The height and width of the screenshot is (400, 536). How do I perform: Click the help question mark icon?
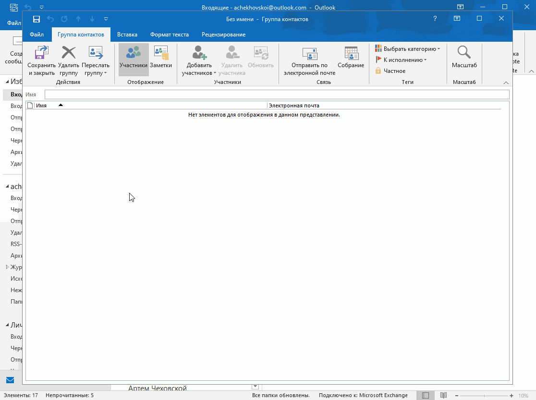click(x=435, y=18)
